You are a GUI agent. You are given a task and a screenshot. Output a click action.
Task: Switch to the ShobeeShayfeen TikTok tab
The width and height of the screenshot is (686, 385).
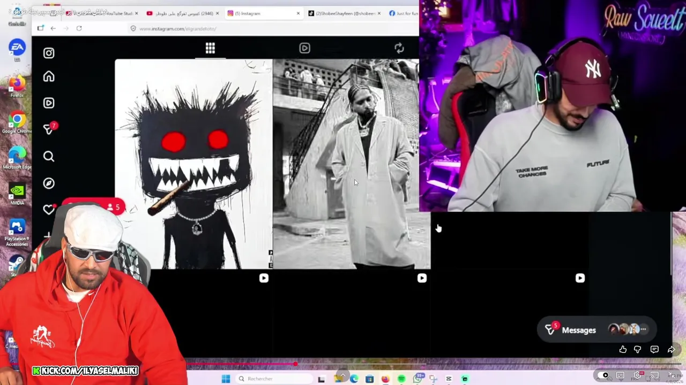(x=344, y=13)
